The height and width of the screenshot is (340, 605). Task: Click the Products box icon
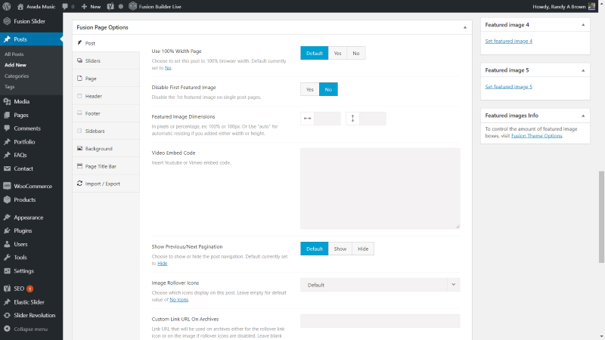coord(7,199)
